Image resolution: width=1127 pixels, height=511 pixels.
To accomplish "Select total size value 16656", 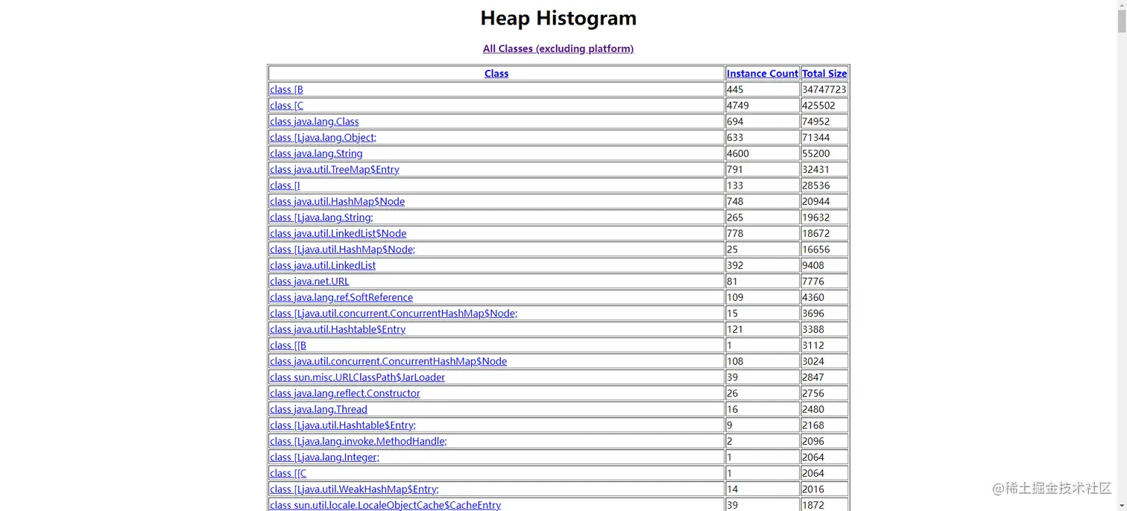I will tap(815, 250).
